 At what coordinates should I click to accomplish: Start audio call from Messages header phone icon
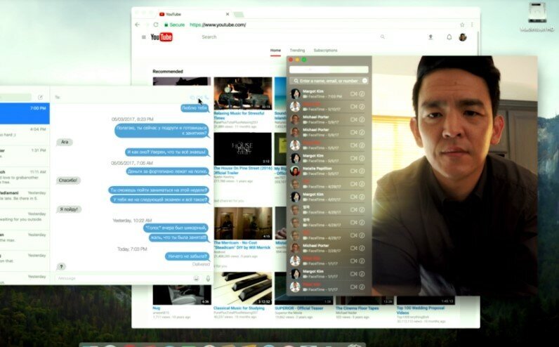point(206,98)
